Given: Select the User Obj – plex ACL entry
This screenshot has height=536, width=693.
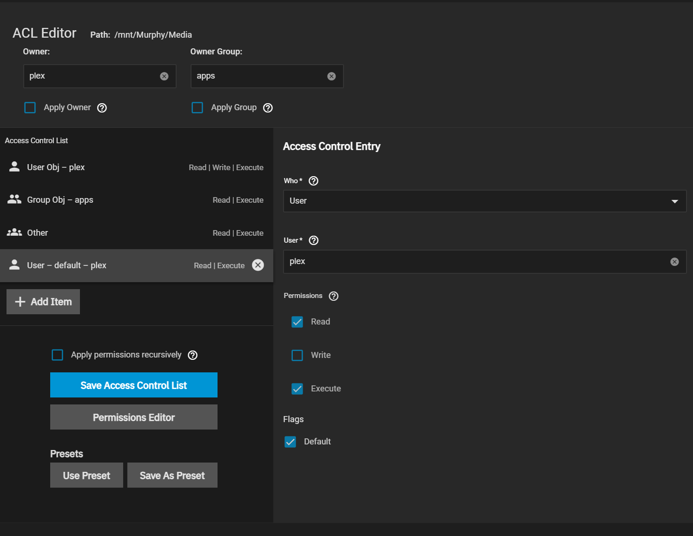Looking at the screenshot, I should click(x=137, y=167).
